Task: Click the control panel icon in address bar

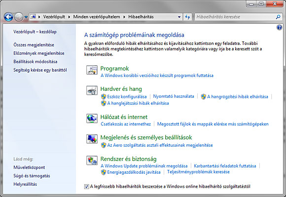Action: click(x=33, y=17)
